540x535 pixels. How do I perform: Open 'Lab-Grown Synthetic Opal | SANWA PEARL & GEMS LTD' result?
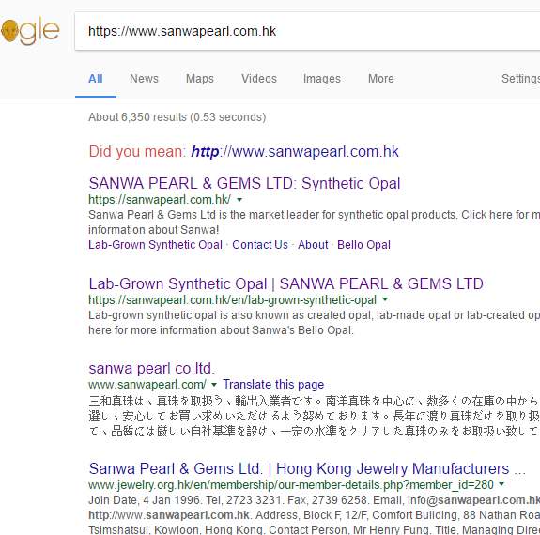click(285, 283)
